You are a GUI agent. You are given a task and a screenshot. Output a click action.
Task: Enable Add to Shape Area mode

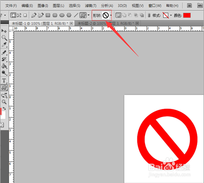[x=124, y=15]
